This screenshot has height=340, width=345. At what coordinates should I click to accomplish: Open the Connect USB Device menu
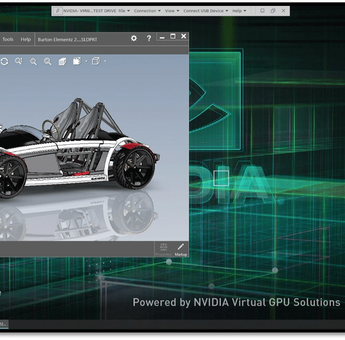click(205, 11)
